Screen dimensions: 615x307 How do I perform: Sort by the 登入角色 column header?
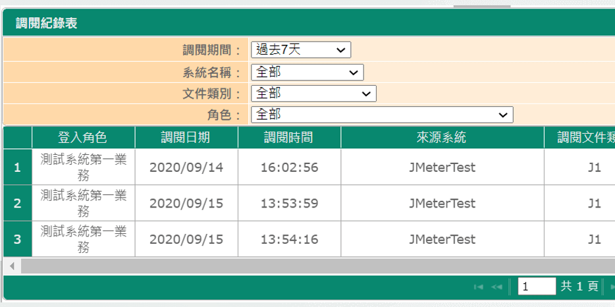(x=83, y=138)
